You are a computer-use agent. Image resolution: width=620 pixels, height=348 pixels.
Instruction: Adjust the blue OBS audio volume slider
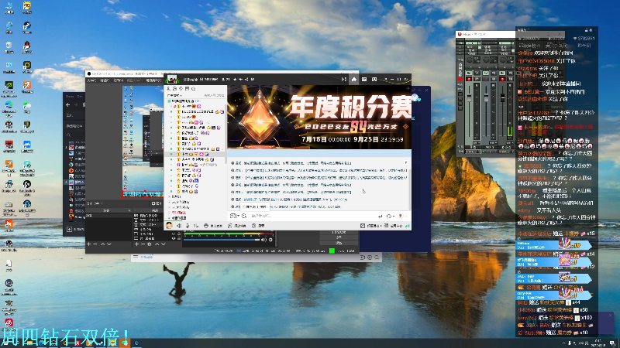coord(222,240)
